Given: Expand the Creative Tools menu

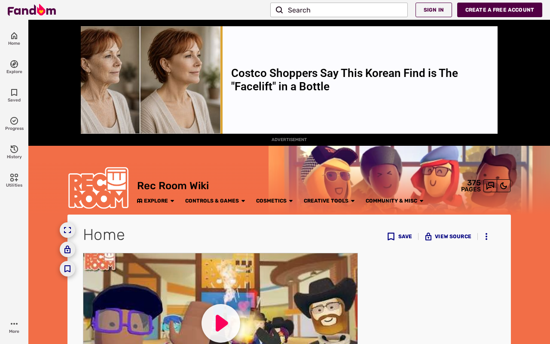Looking at the screenshot, I should tap(330, 201).
